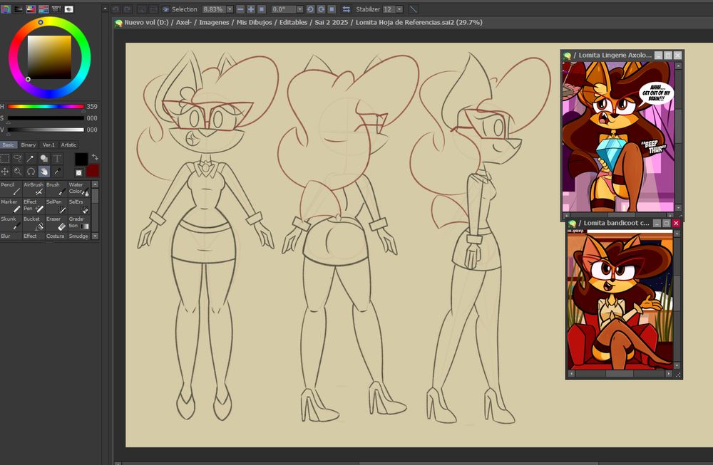This screenshot has height=465, width=713.
Task: Swap foreground and background colors
Action: [x=95, y=157]
